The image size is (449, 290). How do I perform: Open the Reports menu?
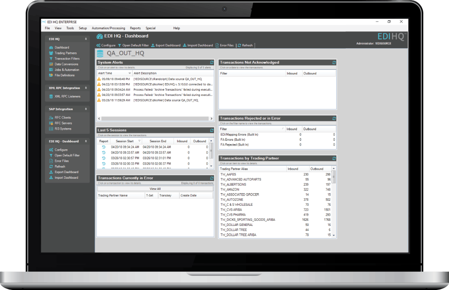(136, 29)
